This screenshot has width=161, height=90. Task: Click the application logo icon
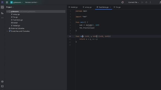[2, 2]
